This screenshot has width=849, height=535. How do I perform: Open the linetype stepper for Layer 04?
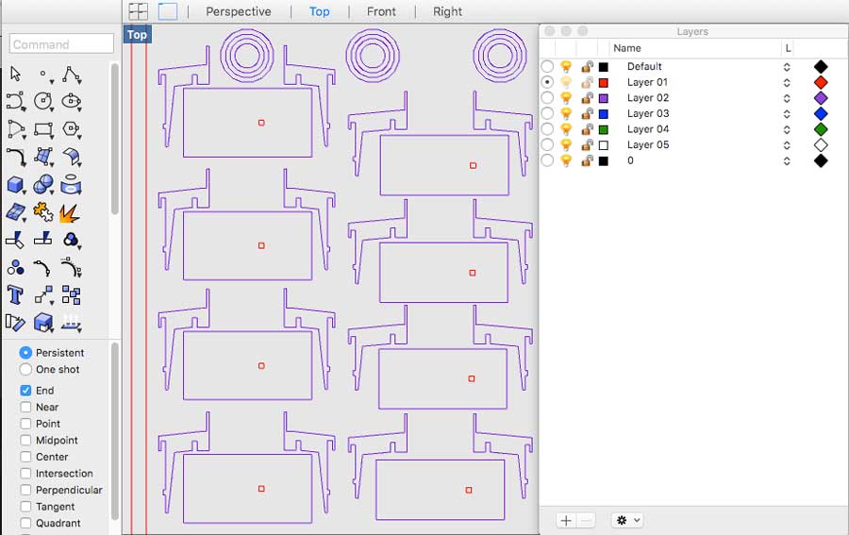[x=786, y=130]
